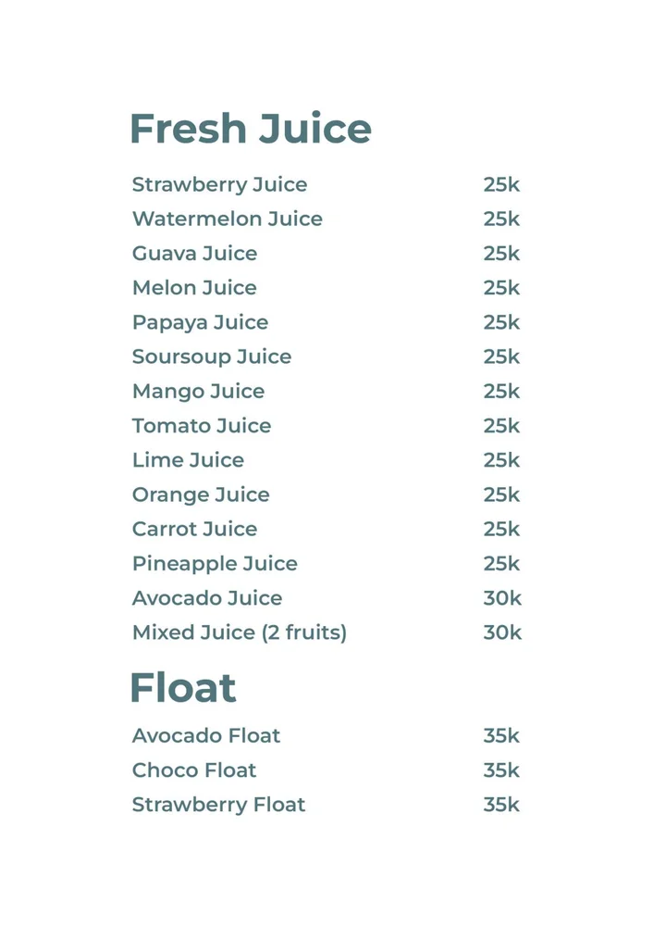Select Strawberry Juice menu item

point(219,185)
